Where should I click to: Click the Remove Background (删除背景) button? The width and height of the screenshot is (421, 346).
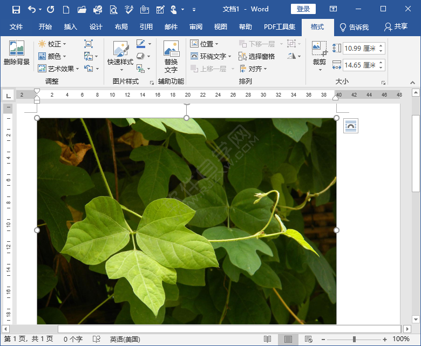pyautogui.click(x=16, y=53)
